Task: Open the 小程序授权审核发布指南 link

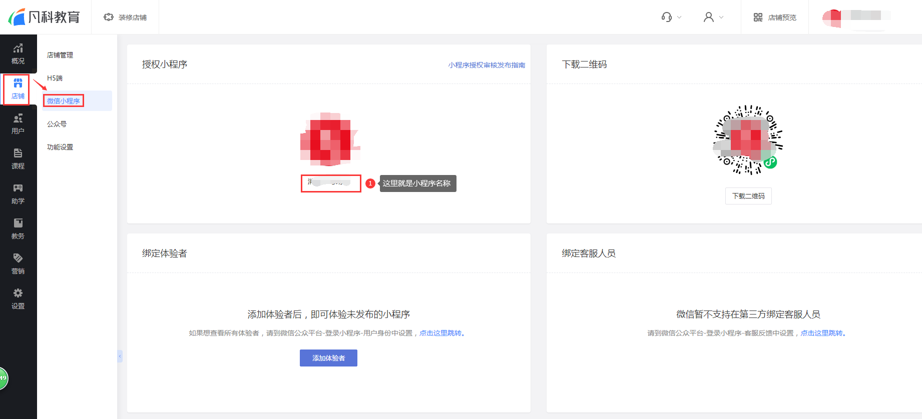Action: 487,65
